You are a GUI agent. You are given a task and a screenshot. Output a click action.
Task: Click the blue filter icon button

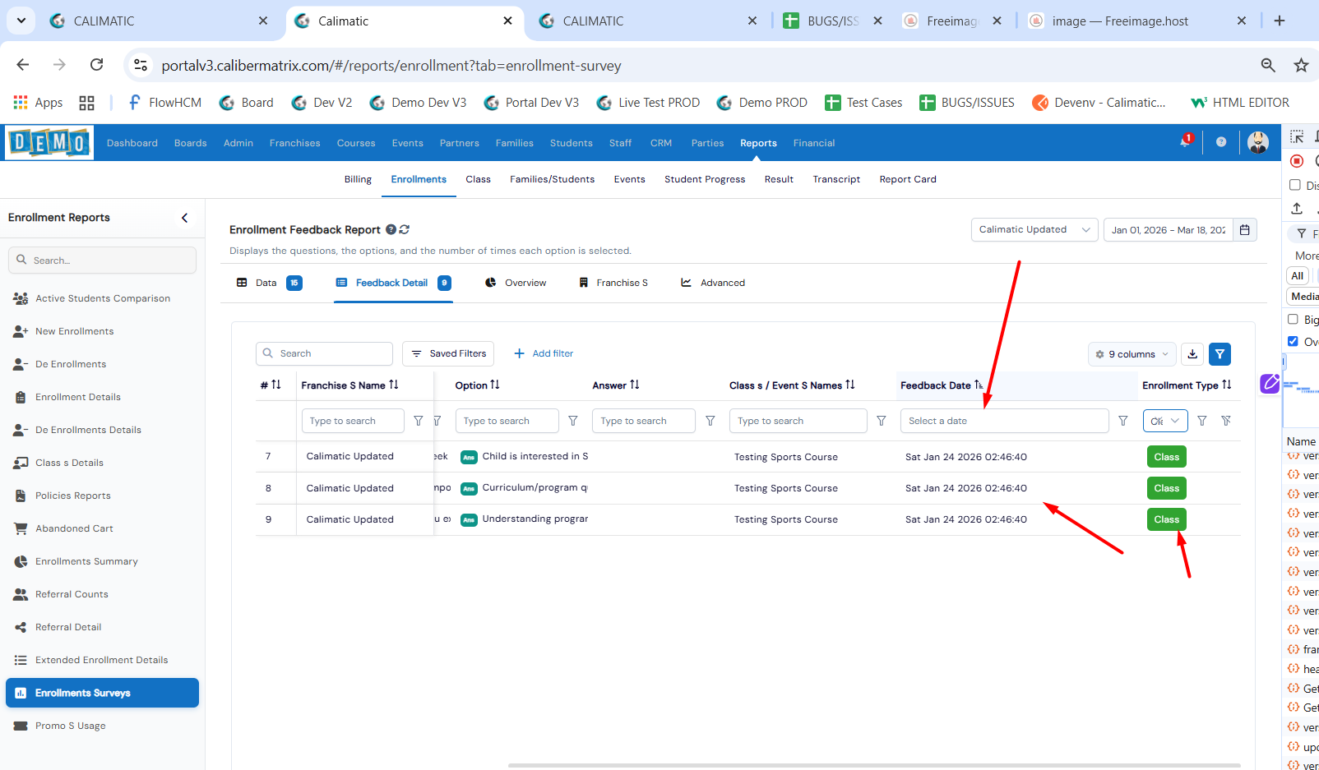point(1219,354)
